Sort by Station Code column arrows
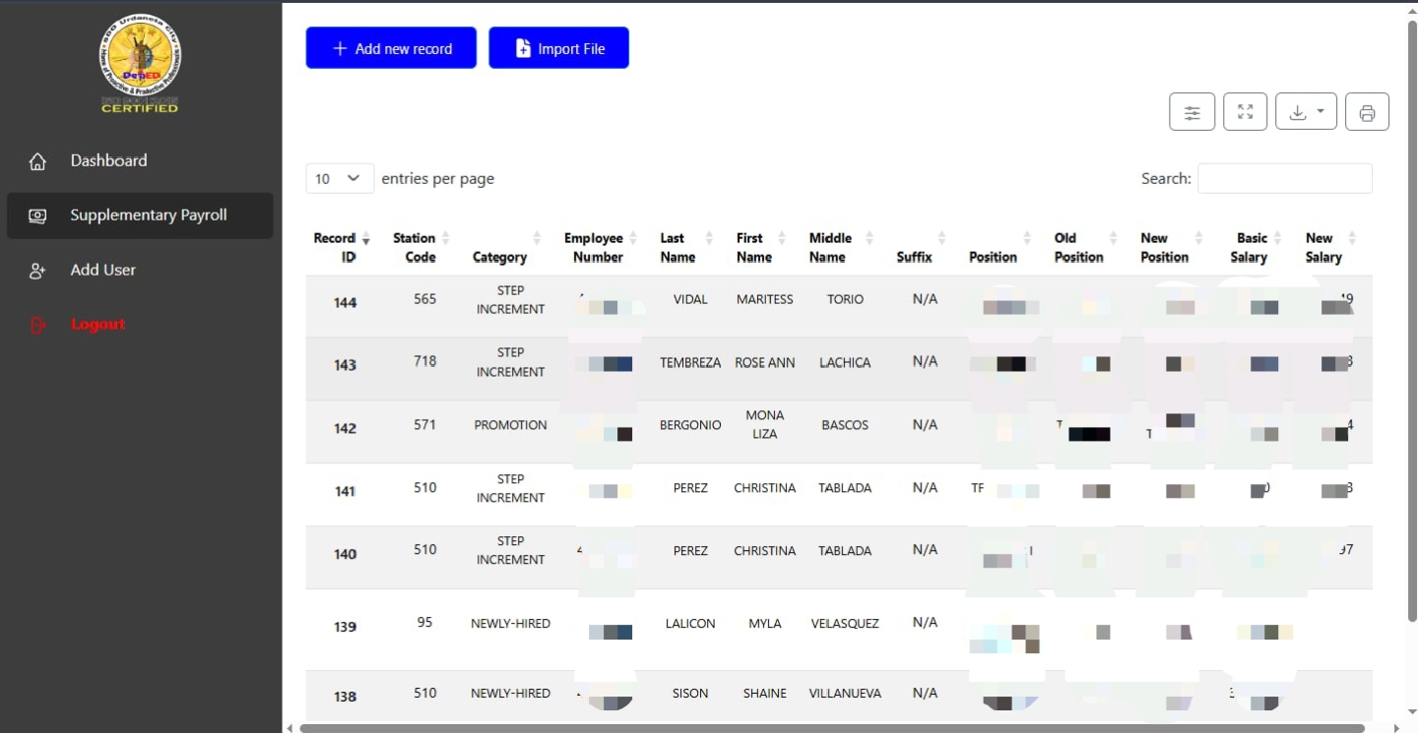Image resolution: width=1418 pixels, height=733 pixels. 445,238
